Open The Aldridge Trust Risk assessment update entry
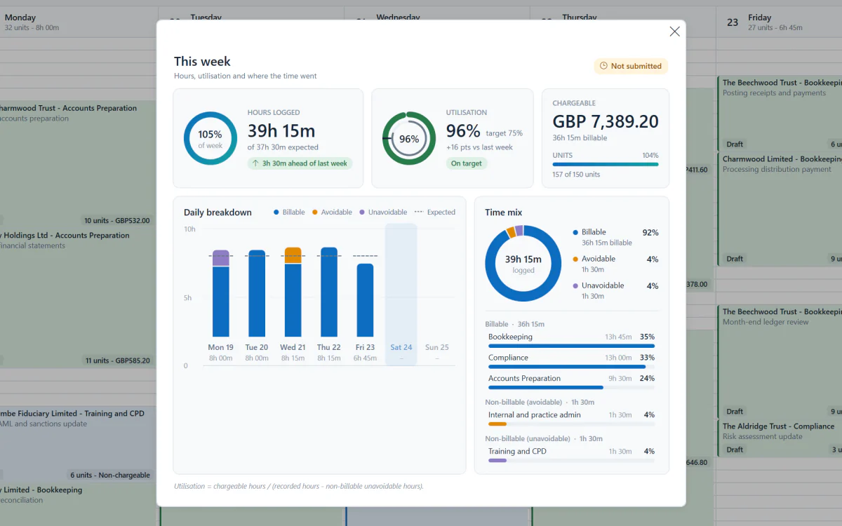Screen dimensions: 842x526 780,438
